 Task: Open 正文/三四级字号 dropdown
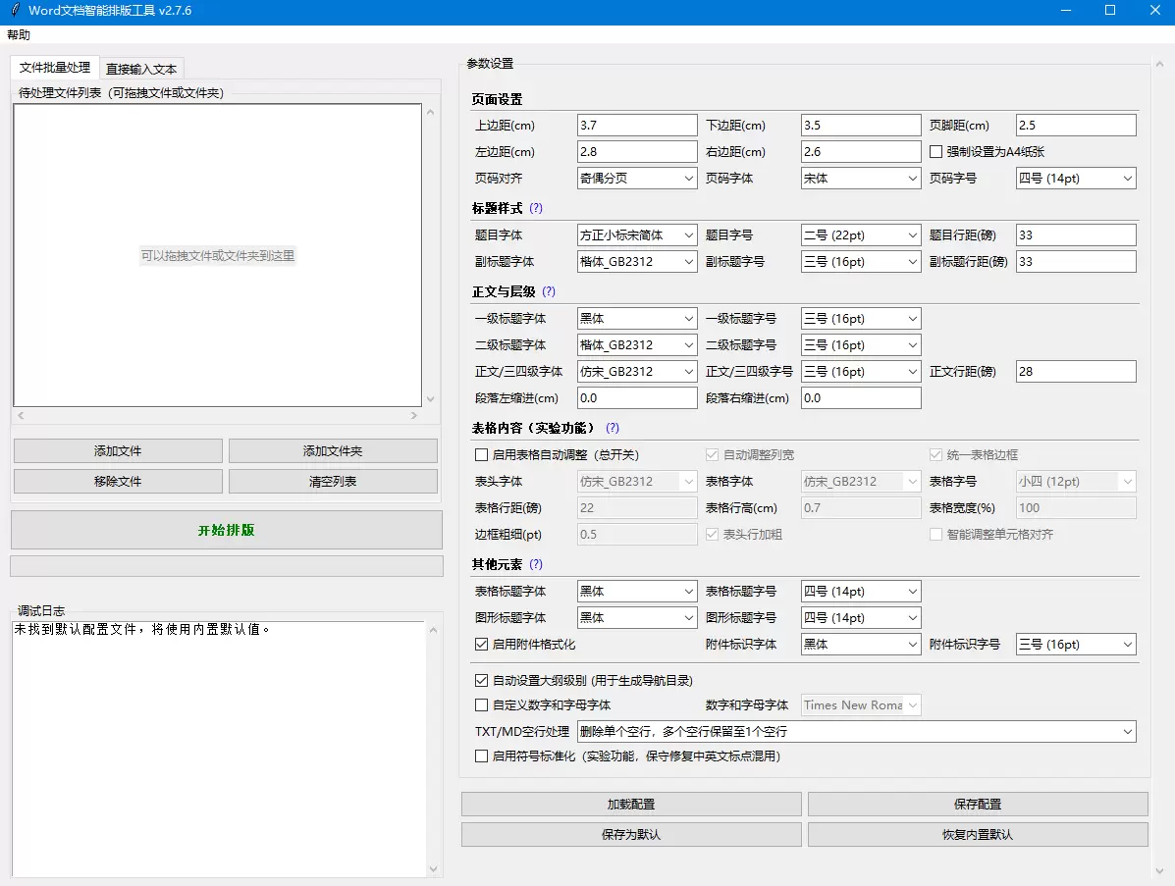[x=861, y=372]
